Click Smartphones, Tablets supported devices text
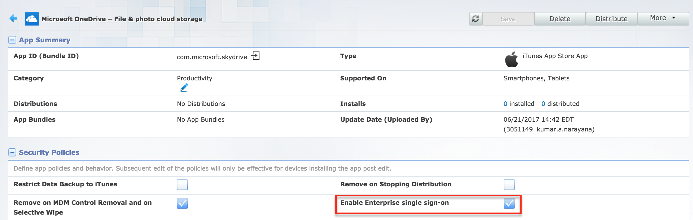 [x=536, y=78]
